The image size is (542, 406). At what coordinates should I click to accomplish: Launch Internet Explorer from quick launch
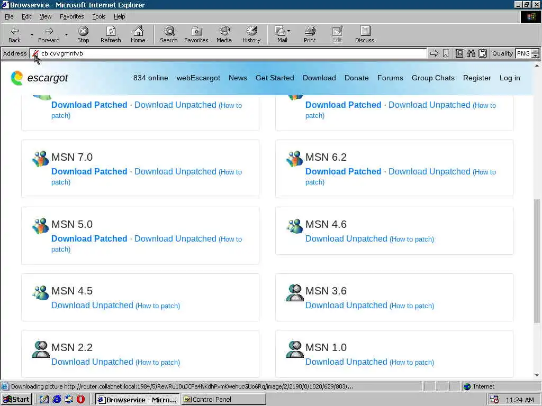coord(57,399)
